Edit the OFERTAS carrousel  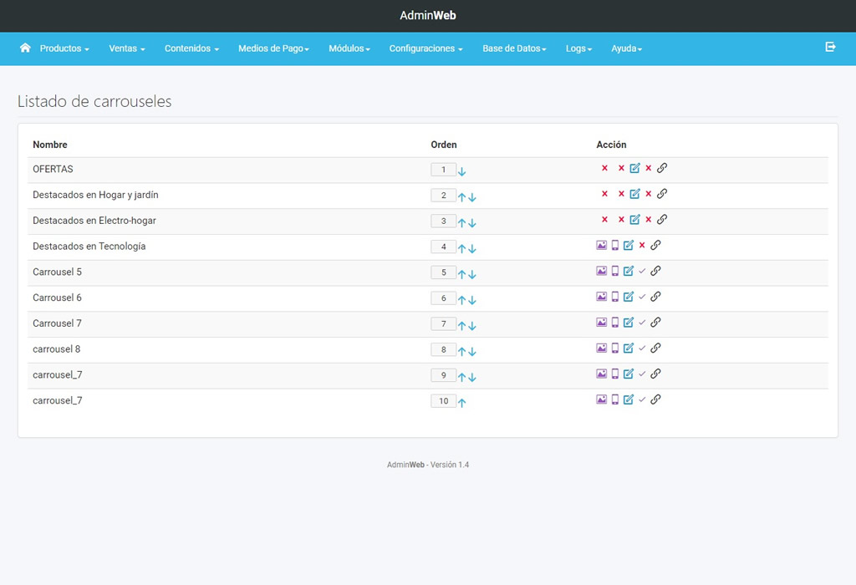634,169
